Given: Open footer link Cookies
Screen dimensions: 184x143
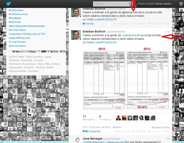Looking at the screenshot, I should tap(38, 60).
